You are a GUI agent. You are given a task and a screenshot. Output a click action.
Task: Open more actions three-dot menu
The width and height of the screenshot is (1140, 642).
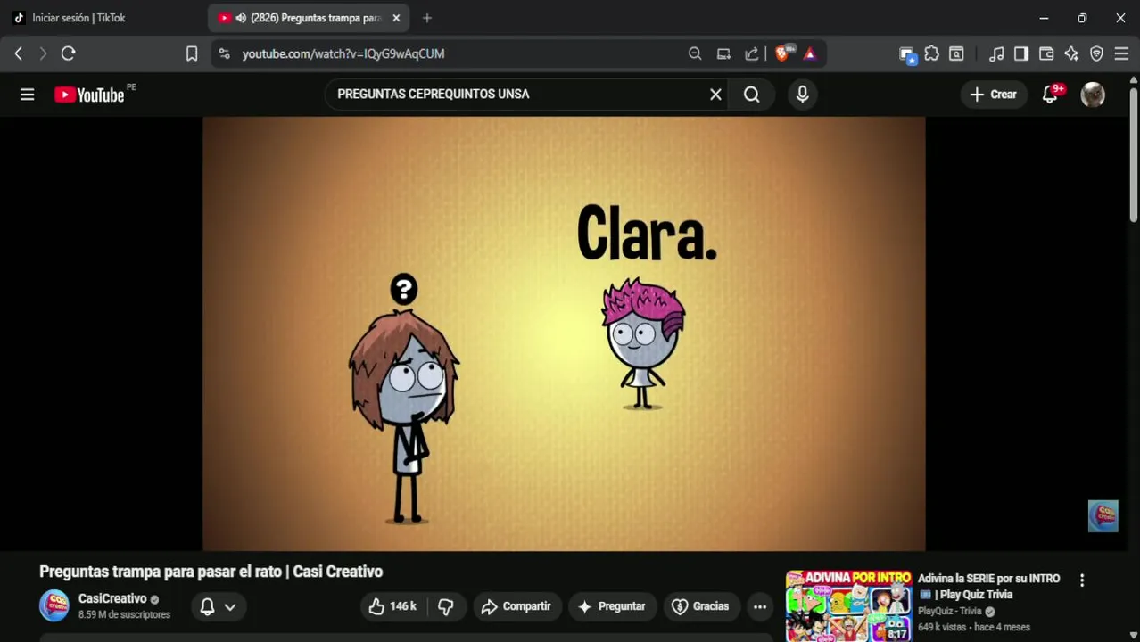click(x=760, y=606)
